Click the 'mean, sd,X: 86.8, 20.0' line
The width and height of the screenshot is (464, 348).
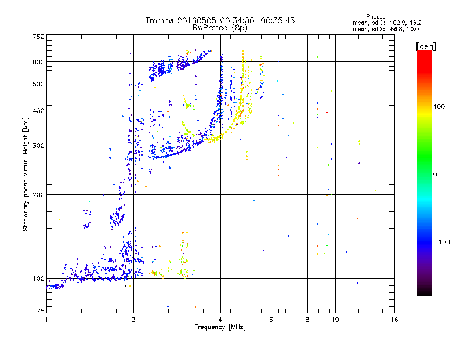coord(386,30)
